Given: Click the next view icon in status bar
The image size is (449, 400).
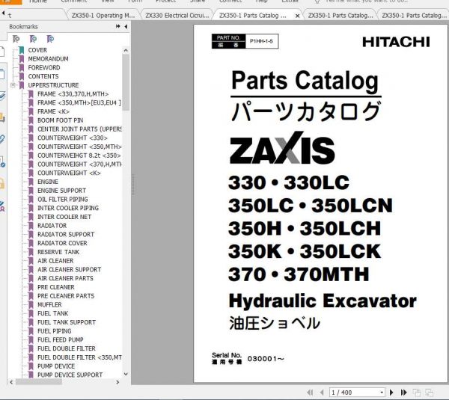Looking at the screenshot, I should [429, 393].
